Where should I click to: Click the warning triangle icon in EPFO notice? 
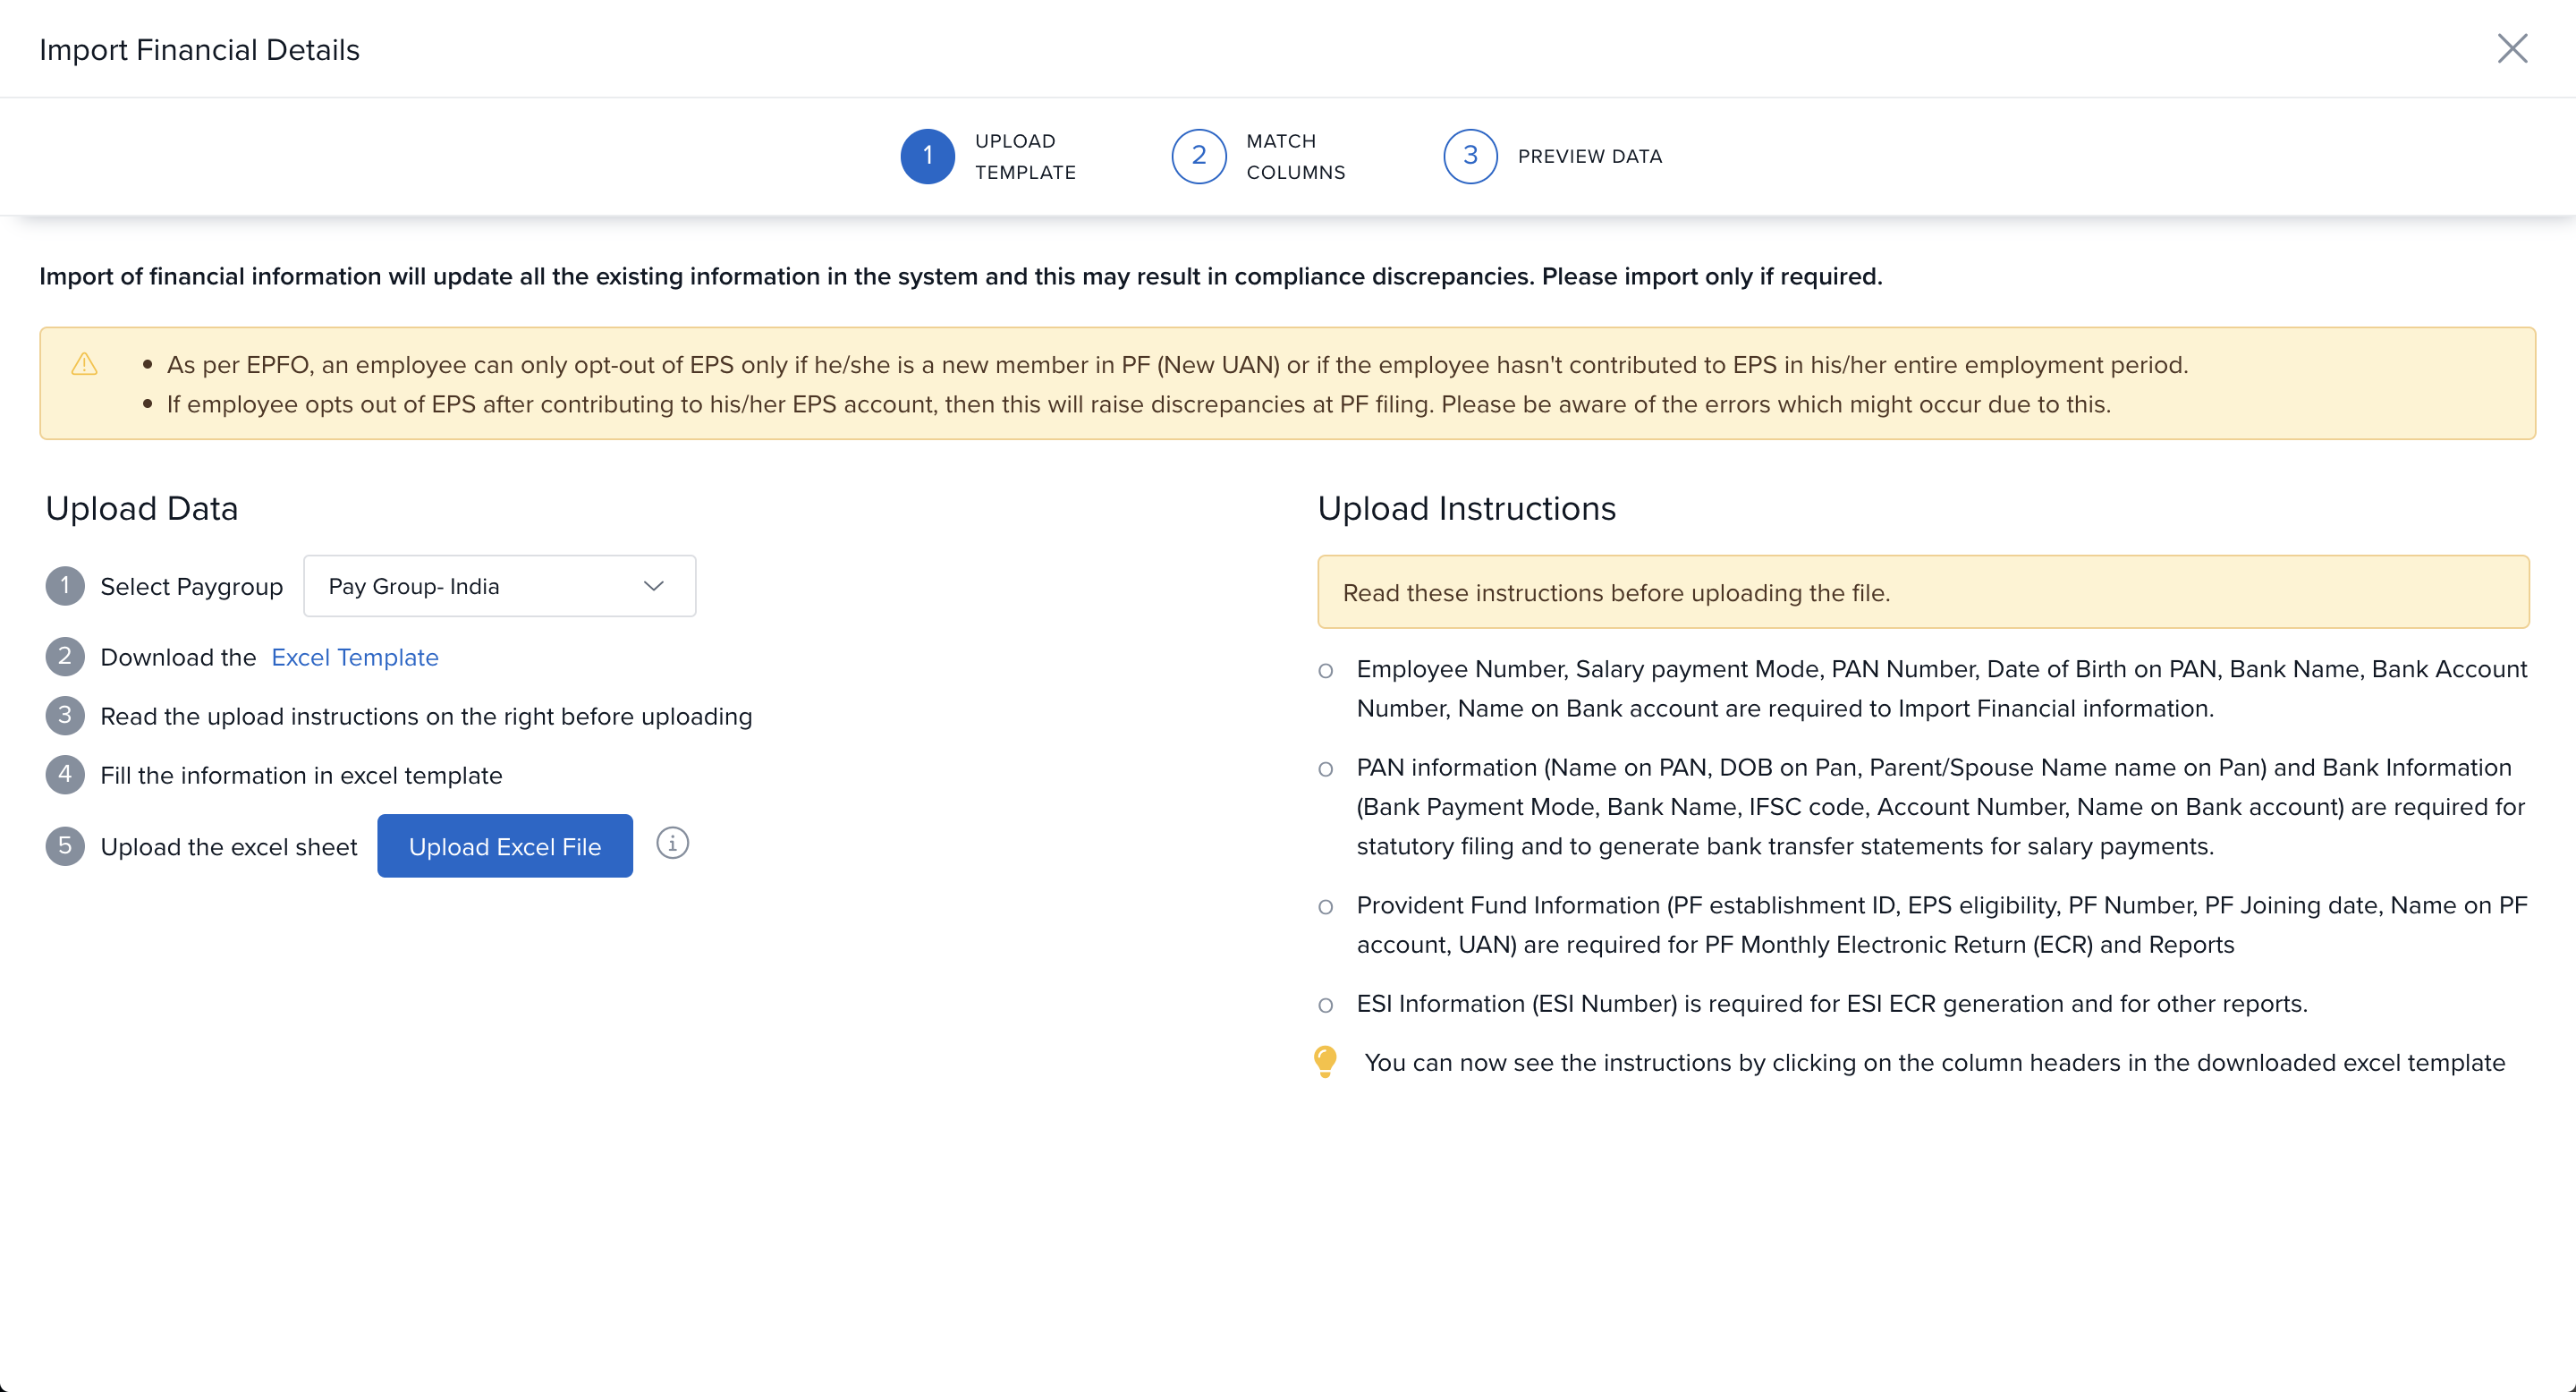pos(85,364)
